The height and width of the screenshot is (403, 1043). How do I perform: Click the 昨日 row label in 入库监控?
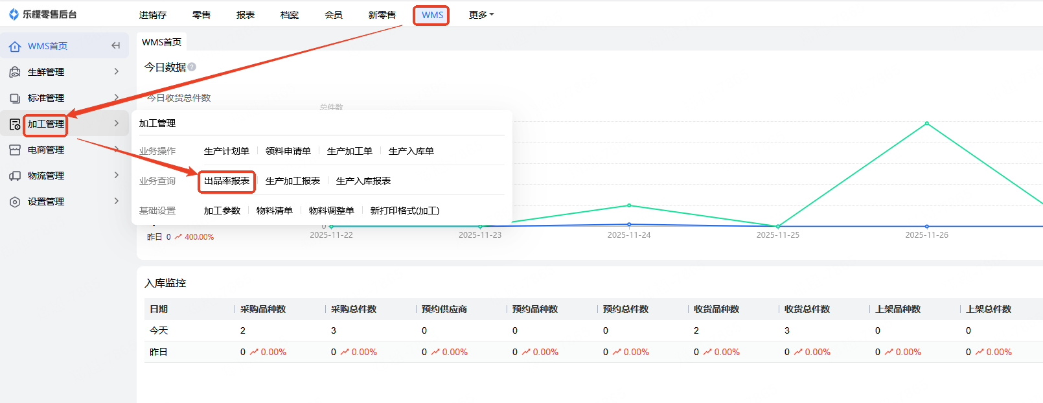(159, 352)
